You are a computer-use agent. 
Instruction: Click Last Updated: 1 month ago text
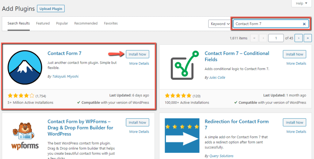pos(285,95)
